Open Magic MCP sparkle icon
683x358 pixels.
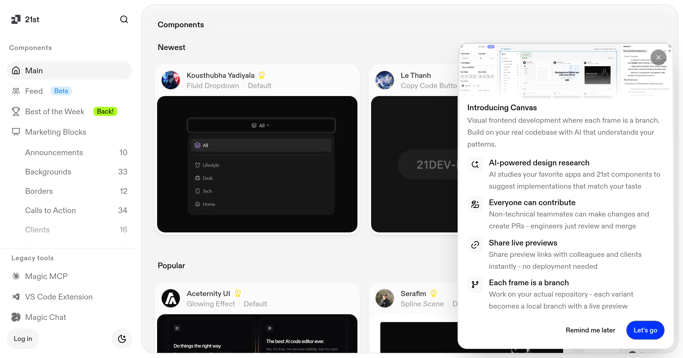tap(16, 276)
